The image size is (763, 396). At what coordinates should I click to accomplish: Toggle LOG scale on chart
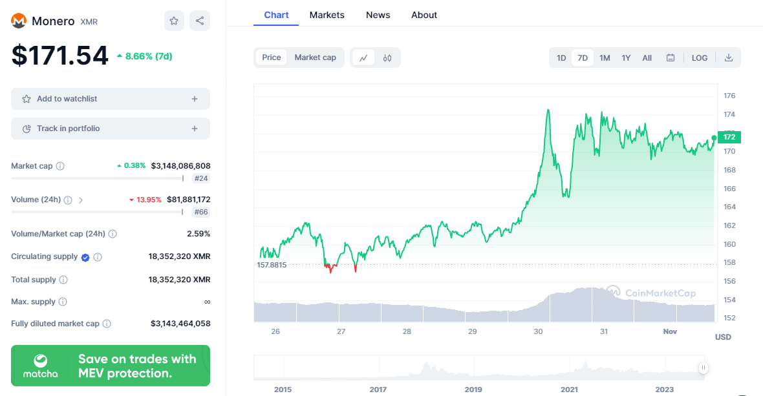(700, 57)
